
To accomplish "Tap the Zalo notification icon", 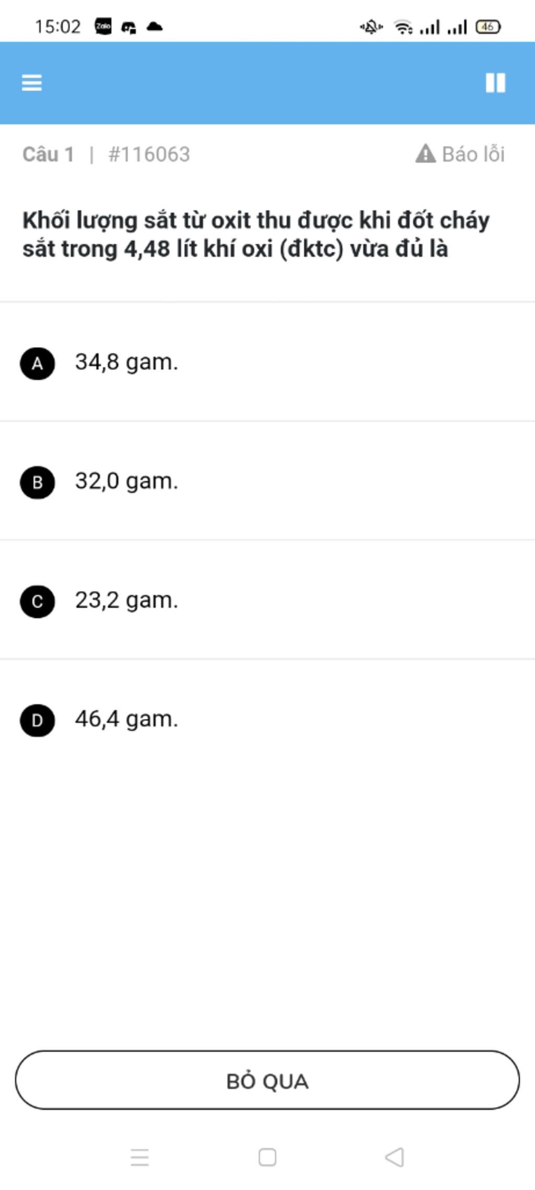I will (x=103, y=26).
